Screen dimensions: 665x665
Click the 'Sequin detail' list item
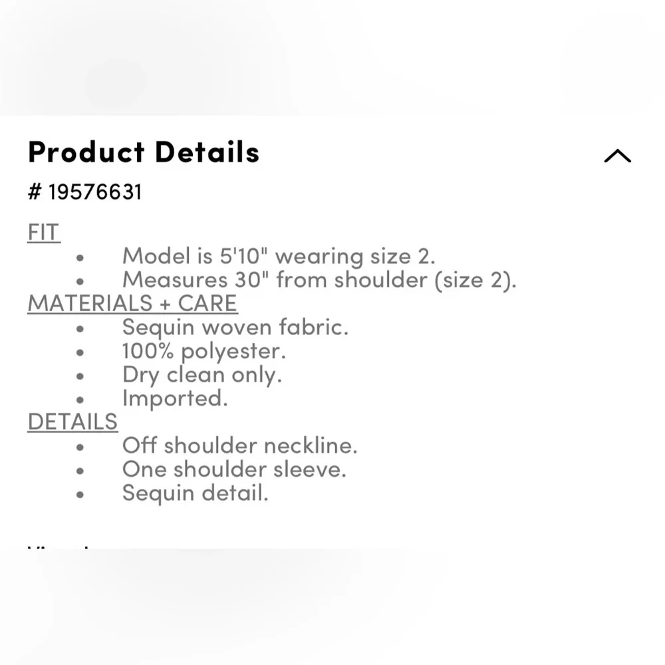coord(196,493)
